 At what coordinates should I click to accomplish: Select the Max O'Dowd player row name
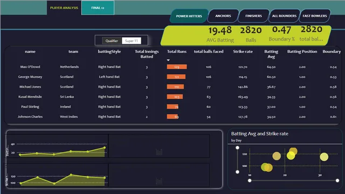click(x=30, y=67)
